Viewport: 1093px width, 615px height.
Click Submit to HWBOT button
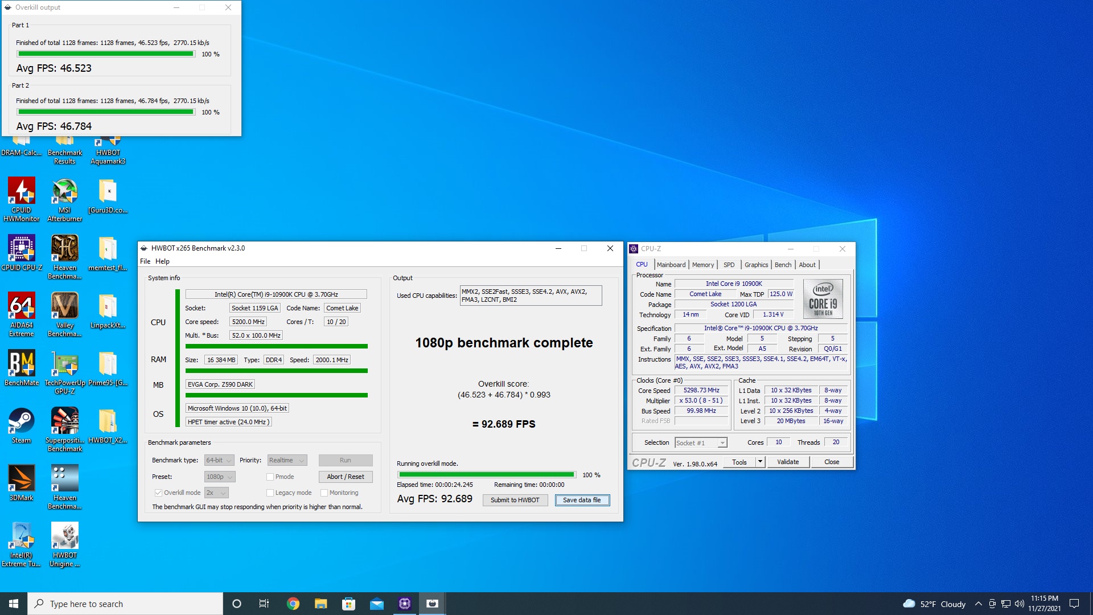pyautogui.click(x=515, y=500)
